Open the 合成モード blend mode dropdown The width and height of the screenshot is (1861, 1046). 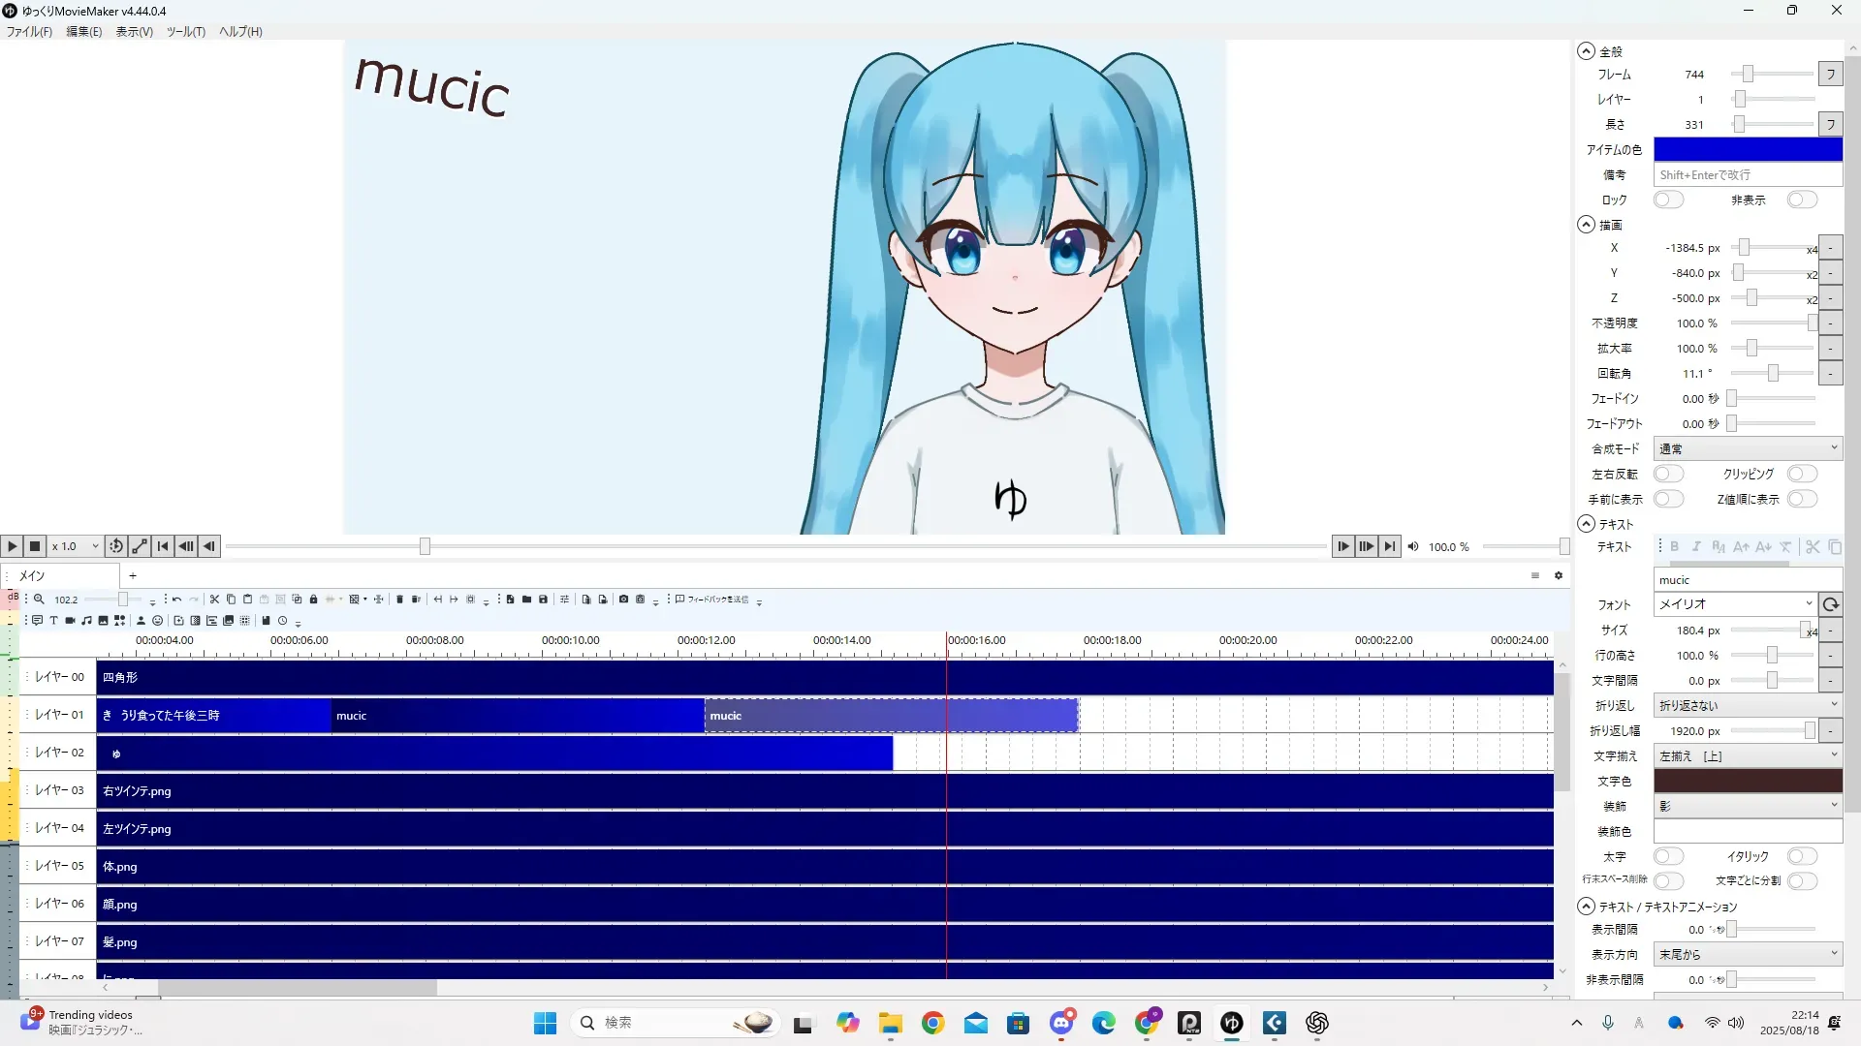tap(1747, 449)
